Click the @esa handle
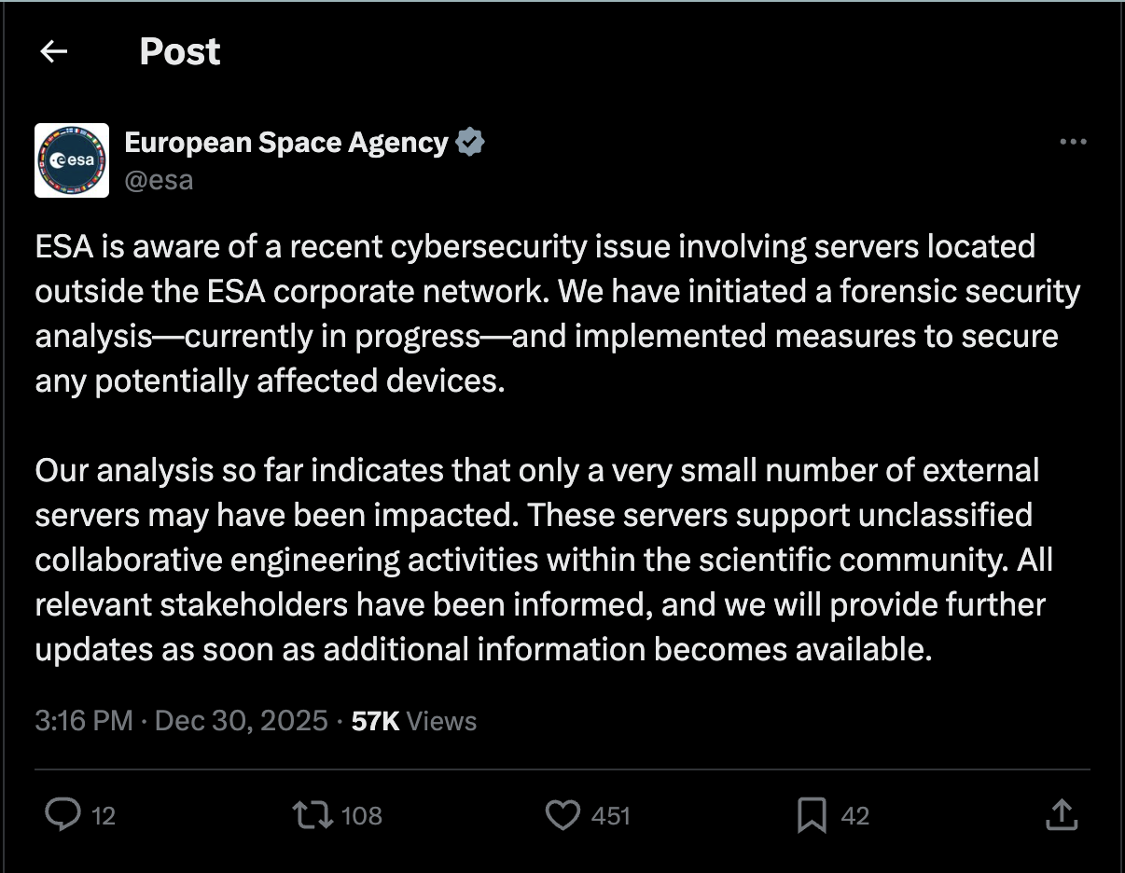The width and height of the screenshot is (1125, 873). pos(160,180)
